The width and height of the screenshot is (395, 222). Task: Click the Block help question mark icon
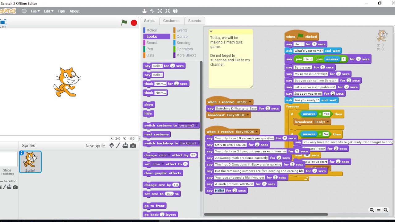175,11
